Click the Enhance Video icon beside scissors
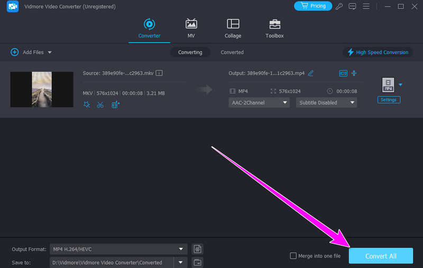The width and height of the screenshot is (423, 268). 115,105
